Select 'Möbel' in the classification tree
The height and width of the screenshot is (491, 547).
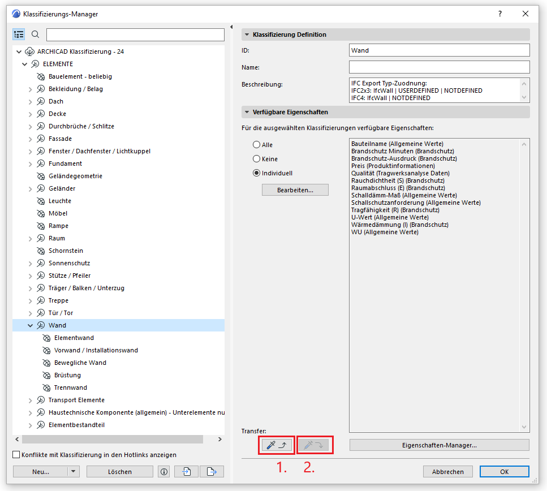[x=58, y=213]
